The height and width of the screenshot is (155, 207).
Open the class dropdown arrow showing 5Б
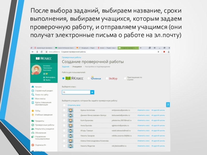92,92
